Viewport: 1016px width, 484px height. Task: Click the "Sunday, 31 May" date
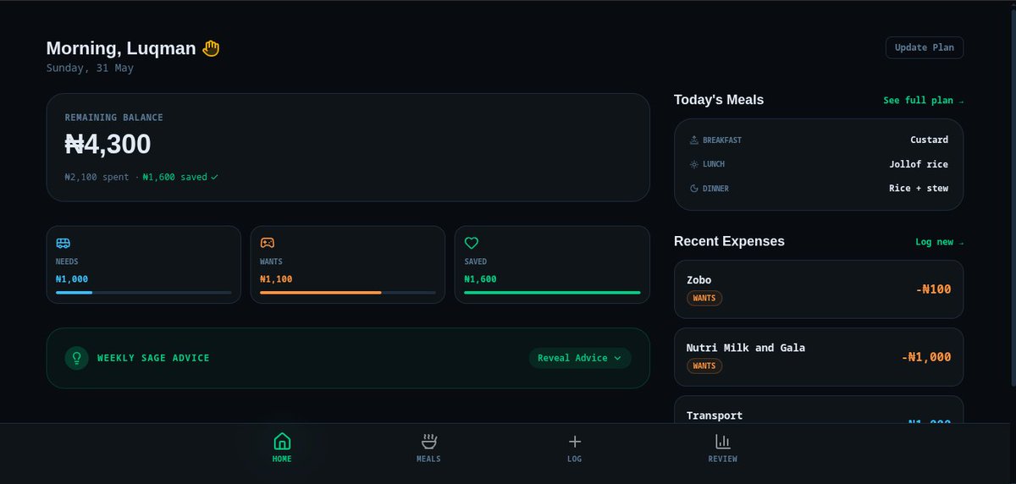(x=90, y=69)
